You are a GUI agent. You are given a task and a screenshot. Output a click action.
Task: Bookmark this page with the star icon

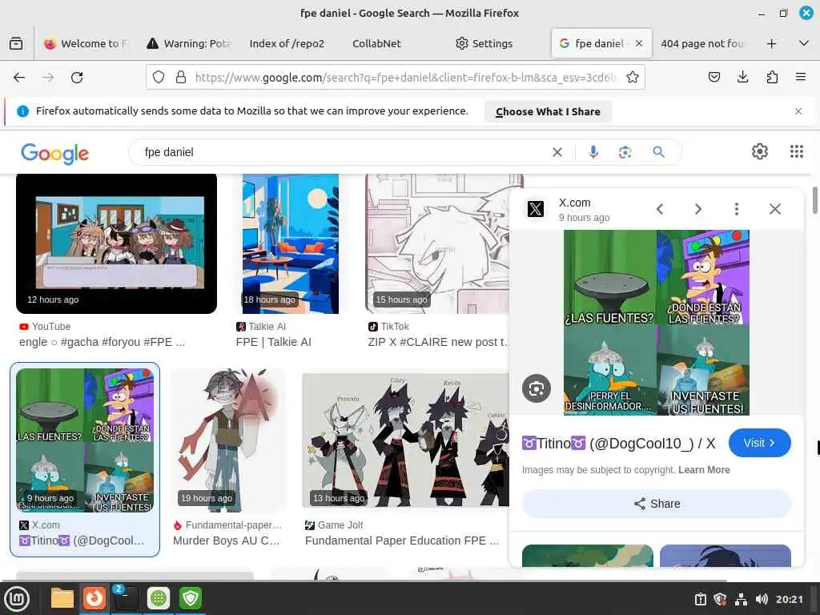(633, 78)
